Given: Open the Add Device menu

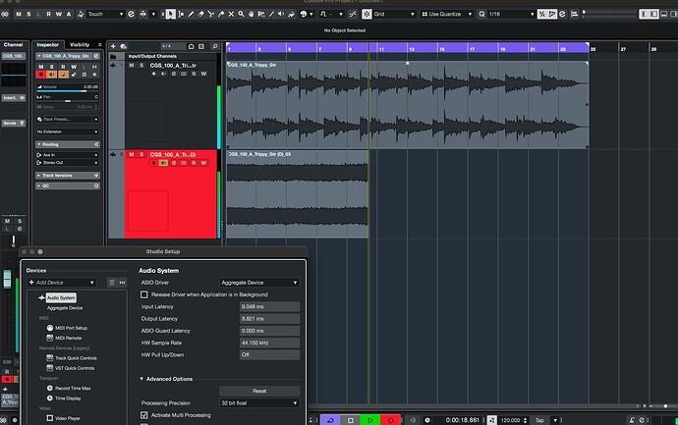Looking at the screenshot, I should point(62,283).
